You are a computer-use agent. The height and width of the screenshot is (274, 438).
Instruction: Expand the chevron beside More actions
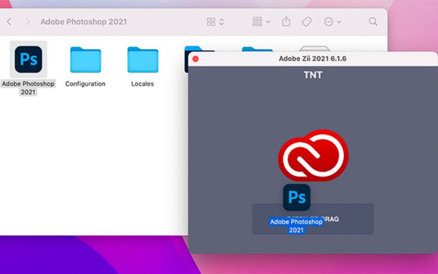pos(339,22)
